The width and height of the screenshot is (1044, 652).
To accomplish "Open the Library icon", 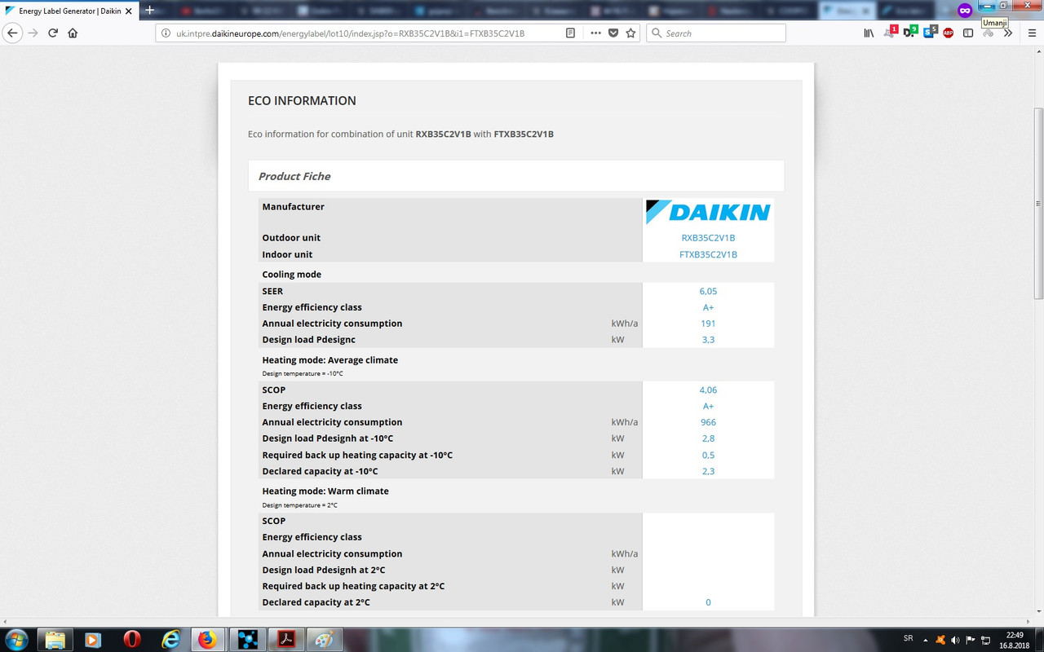I will point(869,33).
